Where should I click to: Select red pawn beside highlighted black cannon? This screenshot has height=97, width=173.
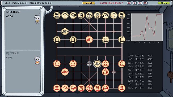[x=106, y=64]
